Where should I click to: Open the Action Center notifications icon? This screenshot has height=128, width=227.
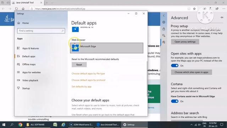coord(222,125)
